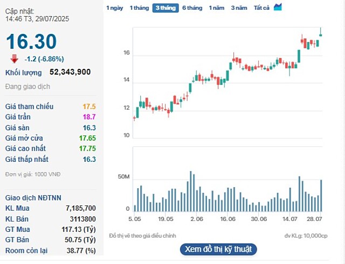Switch to the 1 ngày timeframe
The height and width of the screenshot is (264, 345).
114,8
